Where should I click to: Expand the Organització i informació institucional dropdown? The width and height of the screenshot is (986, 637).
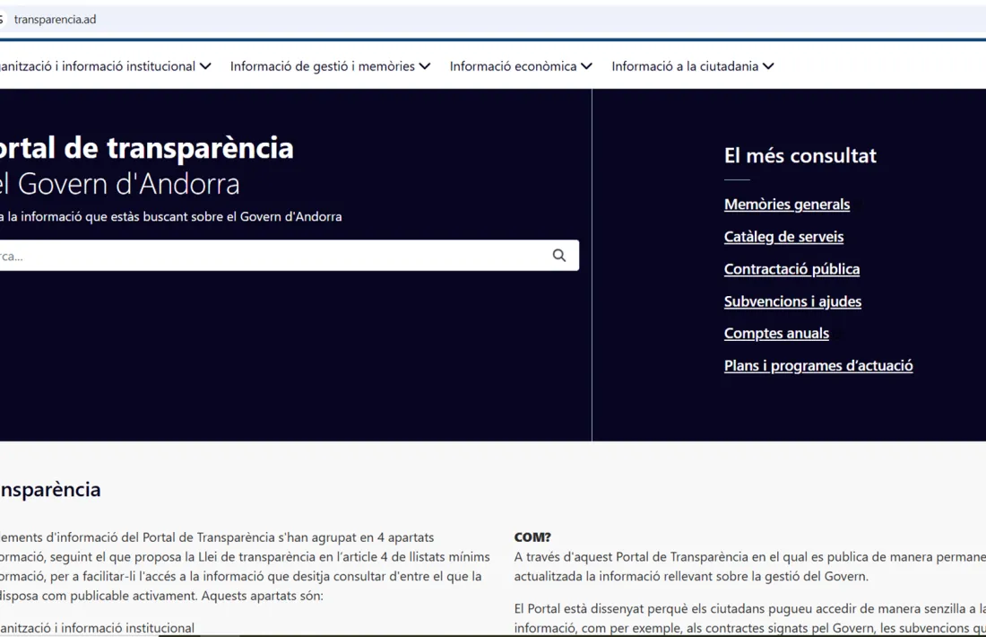click(205, 65)
